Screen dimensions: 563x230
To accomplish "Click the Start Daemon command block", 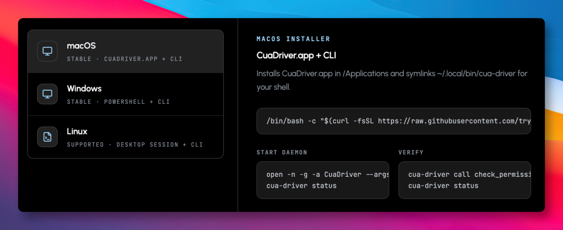I will tap(323, 180).
